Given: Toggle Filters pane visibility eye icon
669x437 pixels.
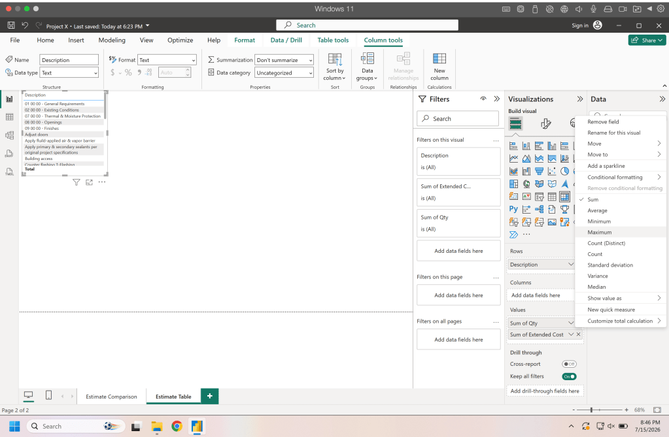Looking at the screenshot, I should pyautogui.click(x=483, y=99).
